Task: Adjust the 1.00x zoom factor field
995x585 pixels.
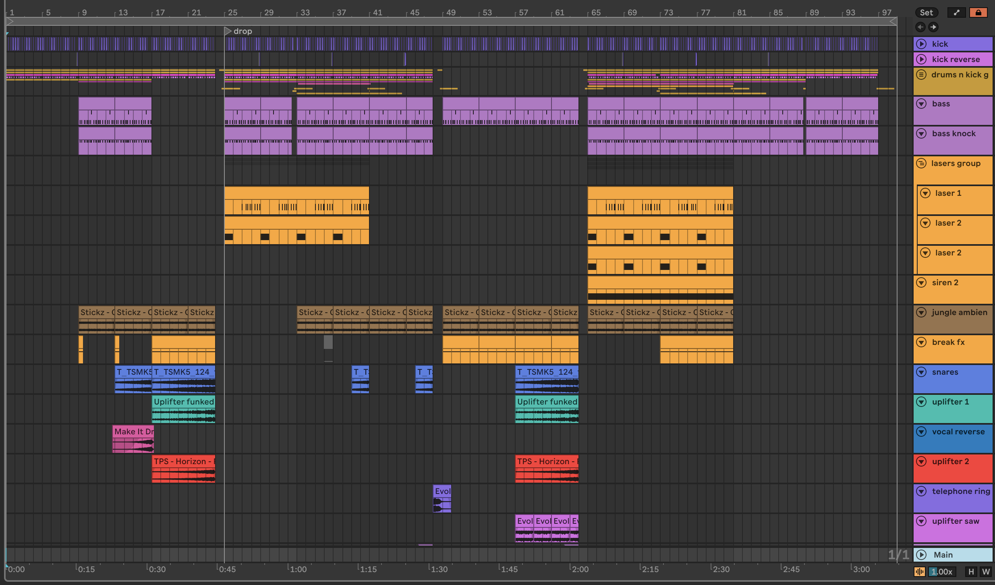Action: pyautogui.click(x=941, y=572)
